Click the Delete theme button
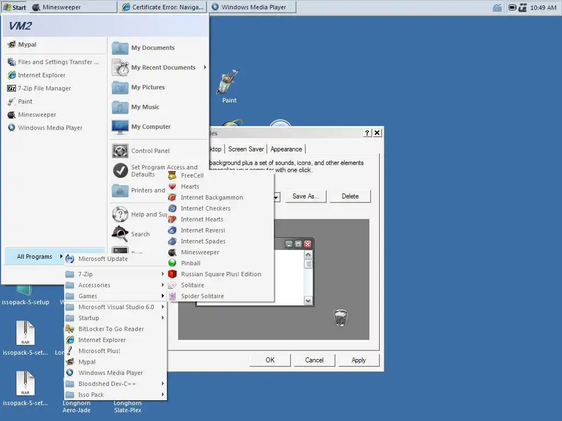 [x=350, y=196]
